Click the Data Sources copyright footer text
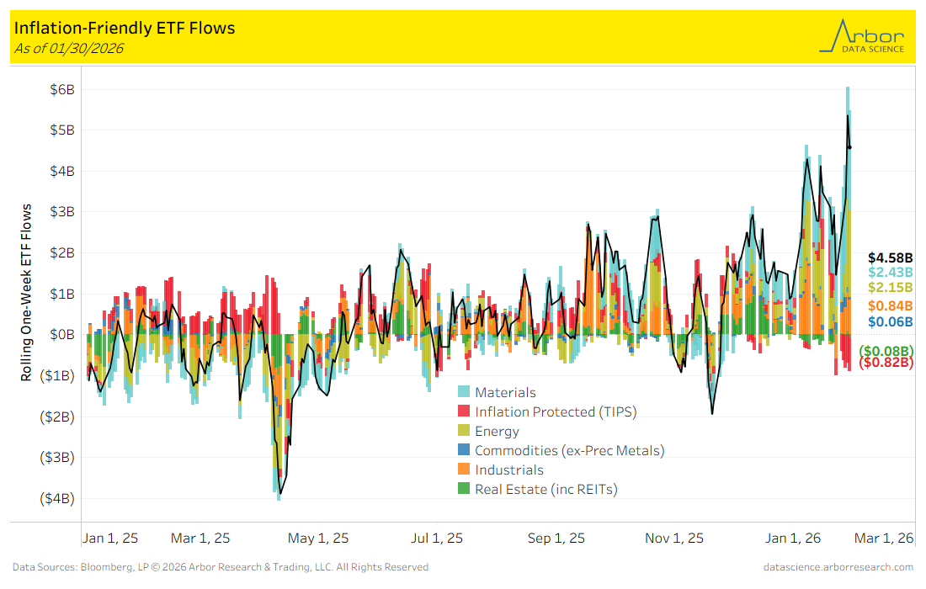The image size is (926, 589). (x=221, y=567)
